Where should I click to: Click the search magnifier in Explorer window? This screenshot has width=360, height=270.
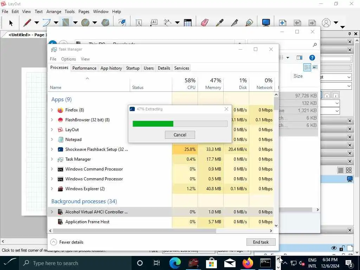point(315,45)
